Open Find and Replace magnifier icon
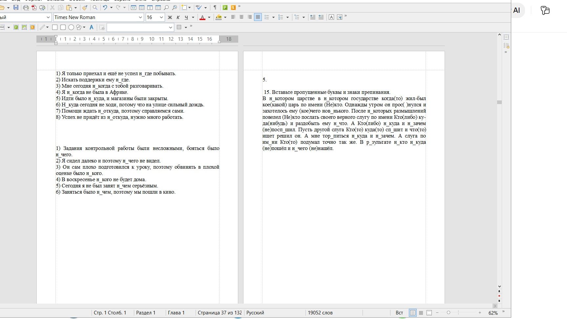Image resolution: width=567 pixels, height=319 pixels. coord(95,8)
